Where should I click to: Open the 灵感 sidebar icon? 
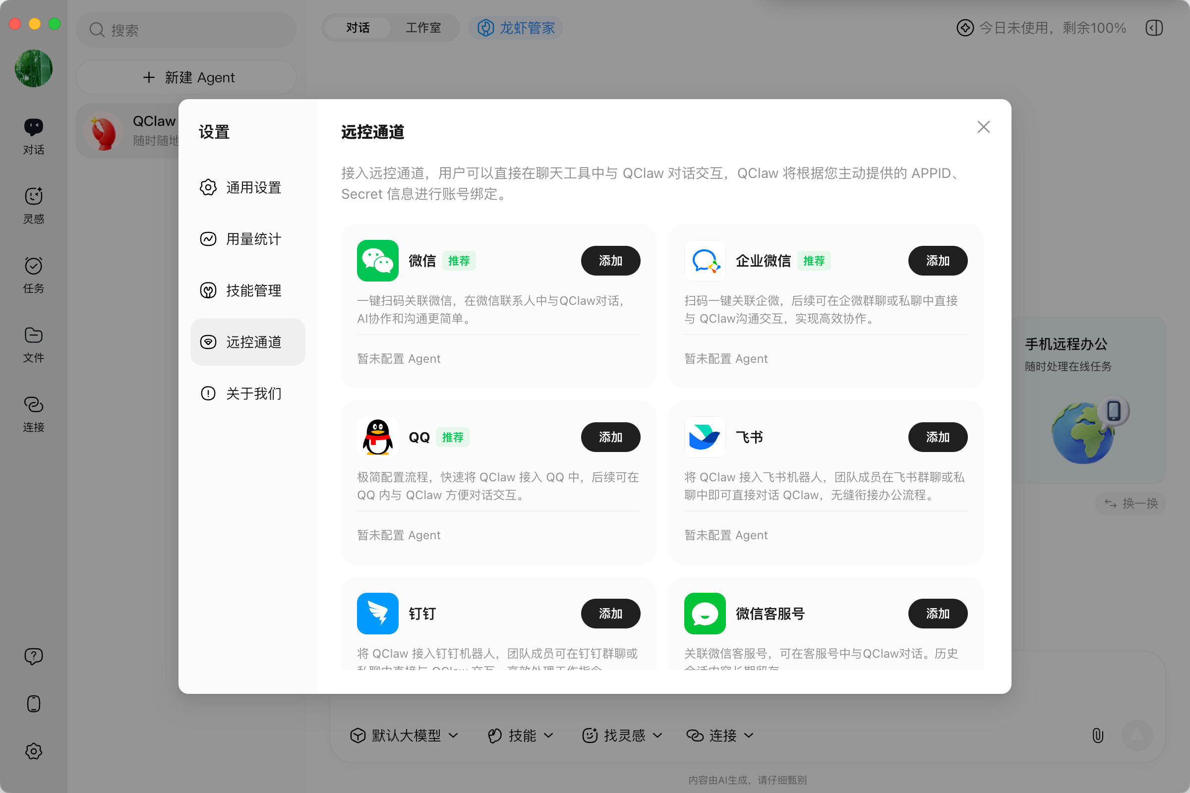33,197
